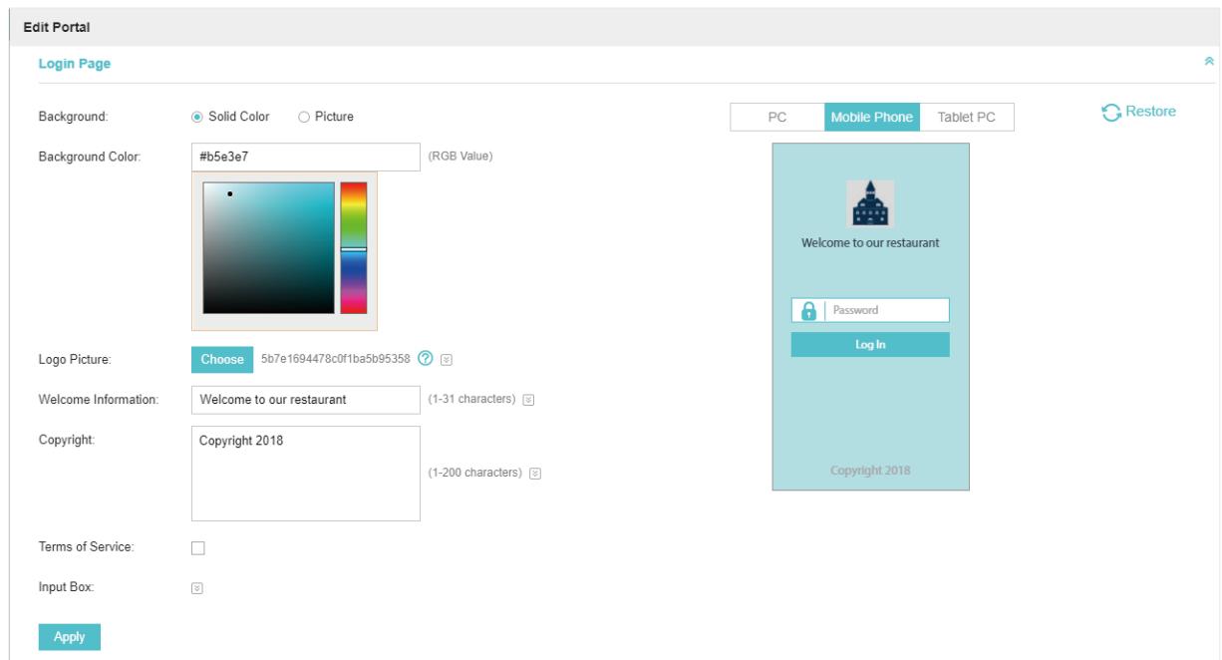1222x660 pixels.
Task: Click the rainbow hue slider strip
Action: pyautogui.click(x=354, y=248)
